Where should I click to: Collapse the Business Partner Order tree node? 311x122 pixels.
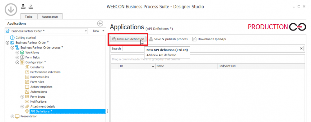tap(7, 42)
